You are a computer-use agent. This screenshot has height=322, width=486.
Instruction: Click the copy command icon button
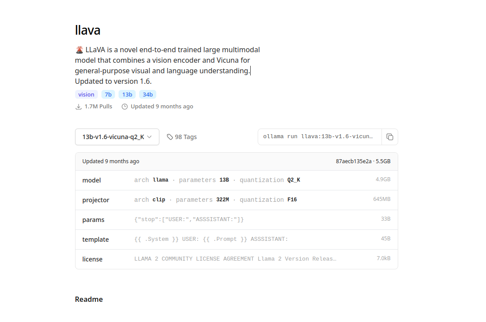tap(389, 137)
